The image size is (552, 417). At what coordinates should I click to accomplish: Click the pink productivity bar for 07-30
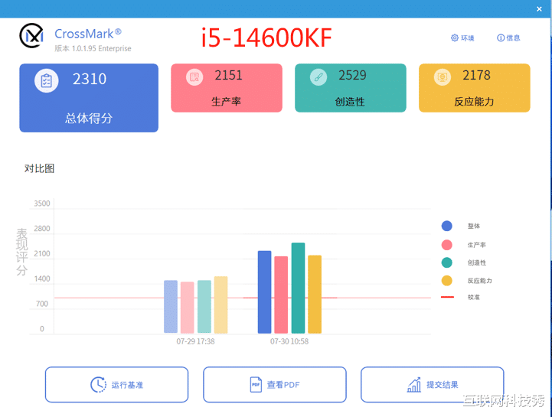click(x=281, y=295)
